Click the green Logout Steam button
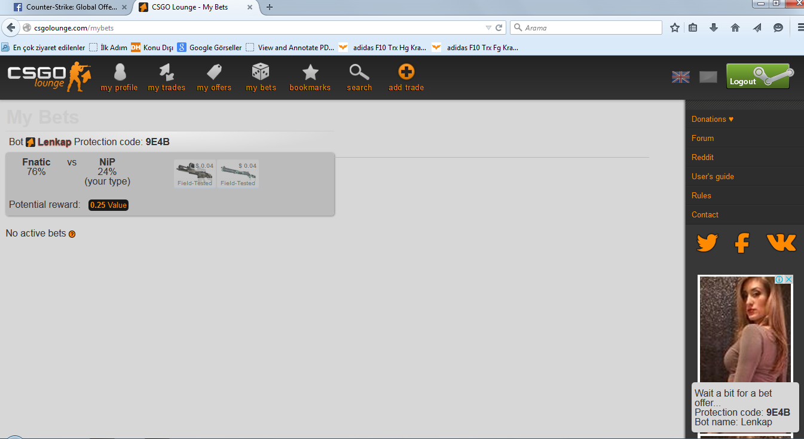The image size is (804, 439). tap(760, 76)
